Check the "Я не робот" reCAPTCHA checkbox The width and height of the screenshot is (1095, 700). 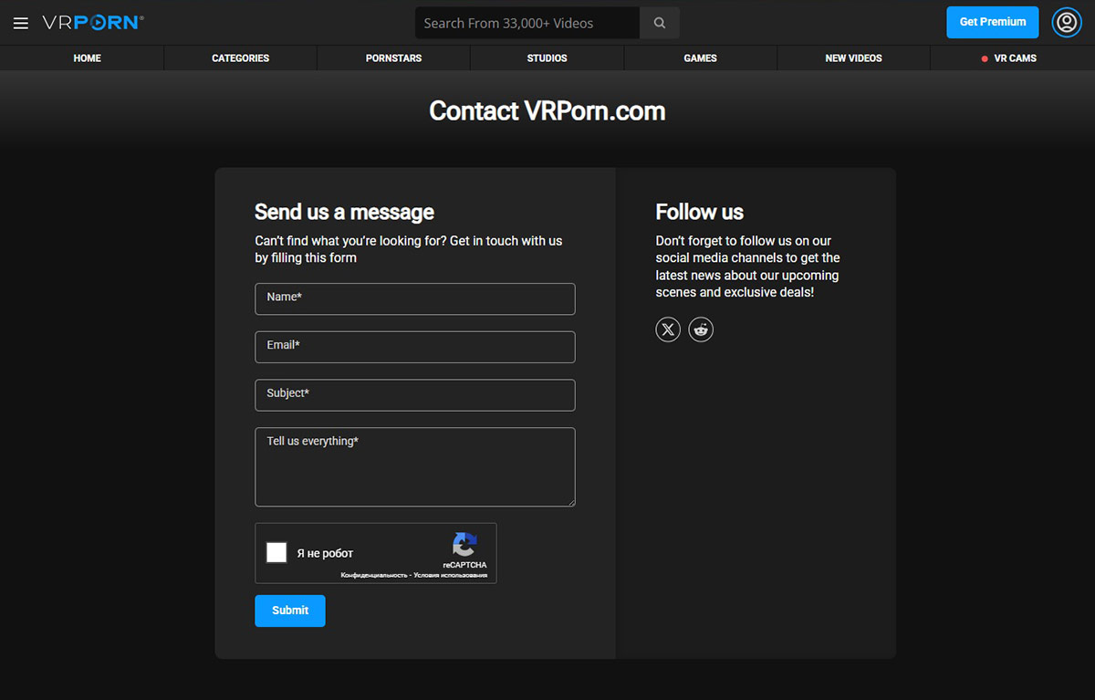(x=276, y=552)
